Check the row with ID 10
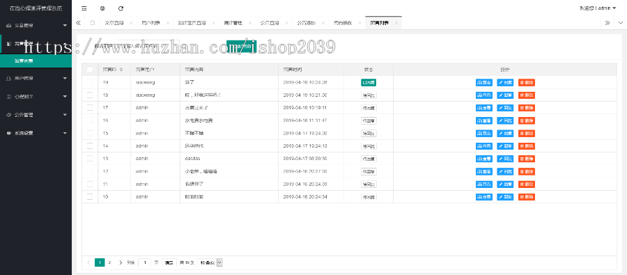 (x=90, y=197)
